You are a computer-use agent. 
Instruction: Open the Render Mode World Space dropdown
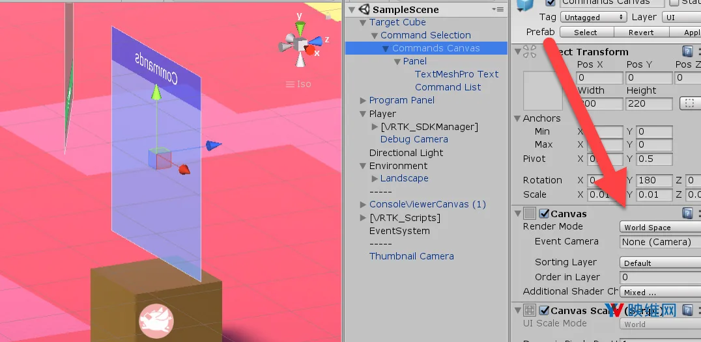[660, 228]
